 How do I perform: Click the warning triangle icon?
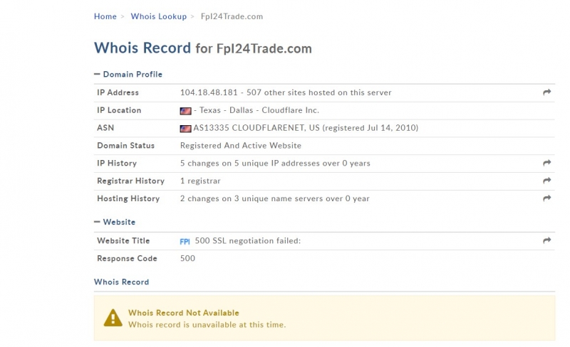pyautogui.click(x=113, y=318)
